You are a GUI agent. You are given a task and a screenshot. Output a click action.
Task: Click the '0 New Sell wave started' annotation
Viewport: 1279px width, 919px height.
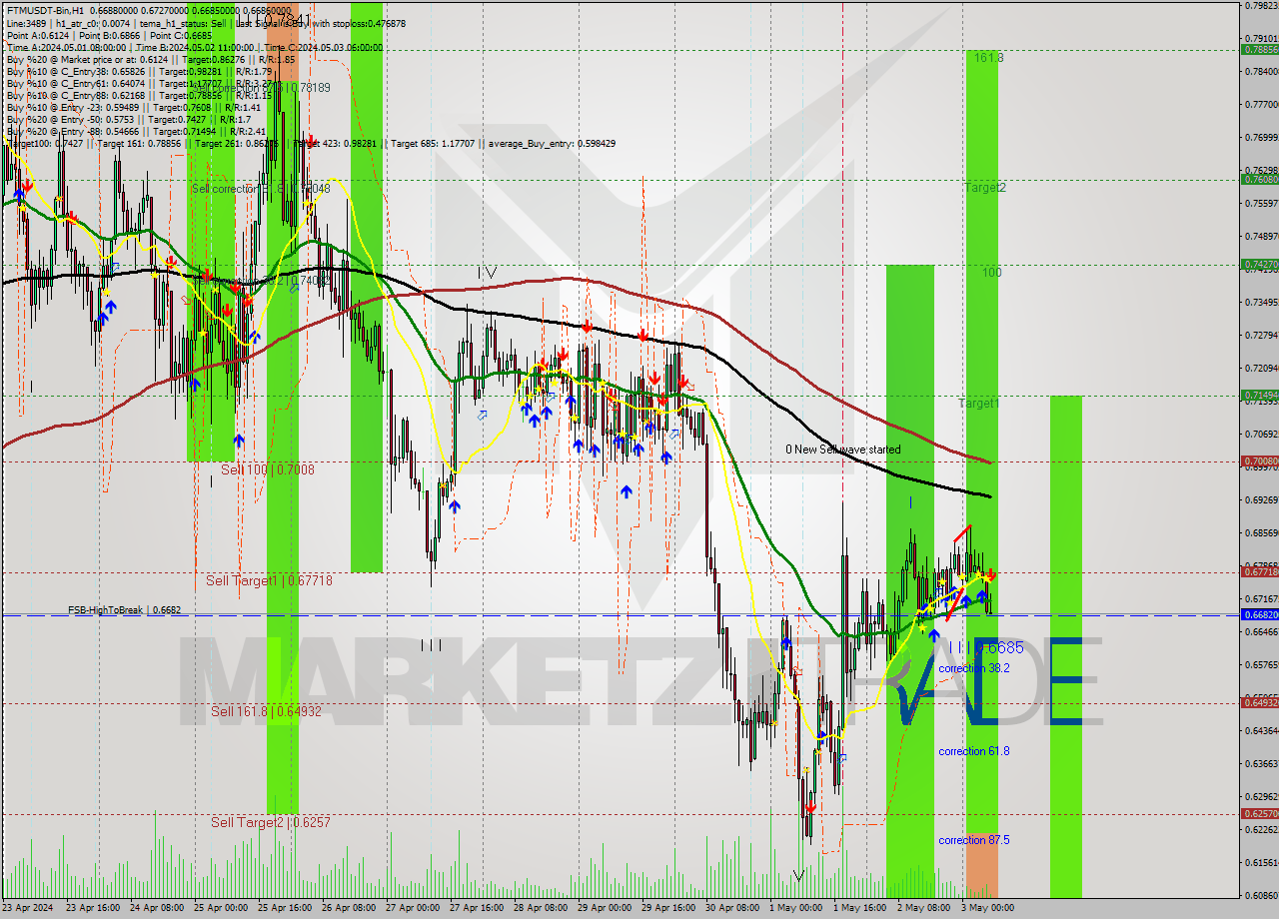(x=842, y=450)
